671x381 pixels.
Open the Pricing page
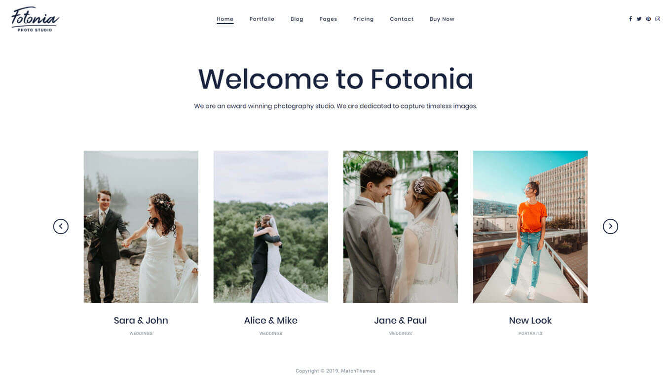pos(364,19)
